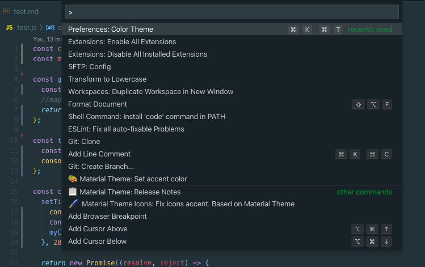The width and height of the screenshot is (425, 267).
Task: Run Shell Command: Install 'code' command in PATH
Action: [232, 116]
